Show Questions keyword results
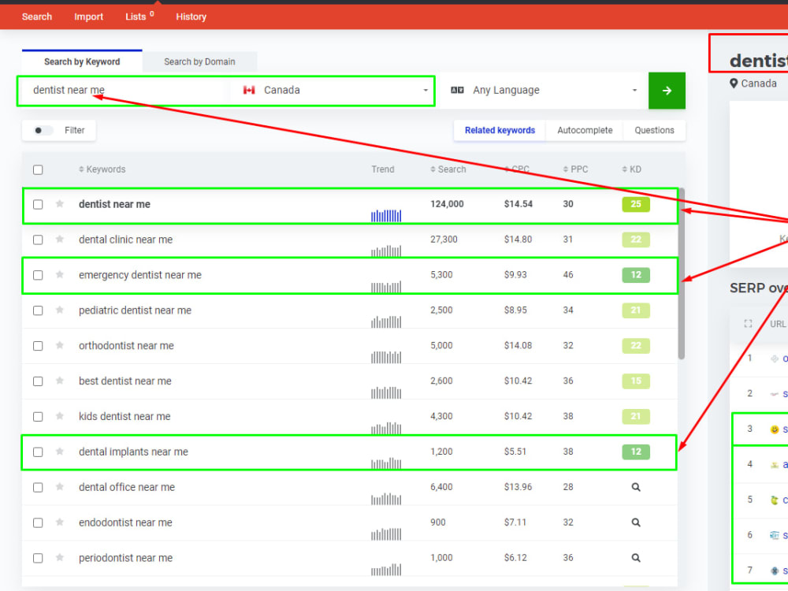 [654, 130]
